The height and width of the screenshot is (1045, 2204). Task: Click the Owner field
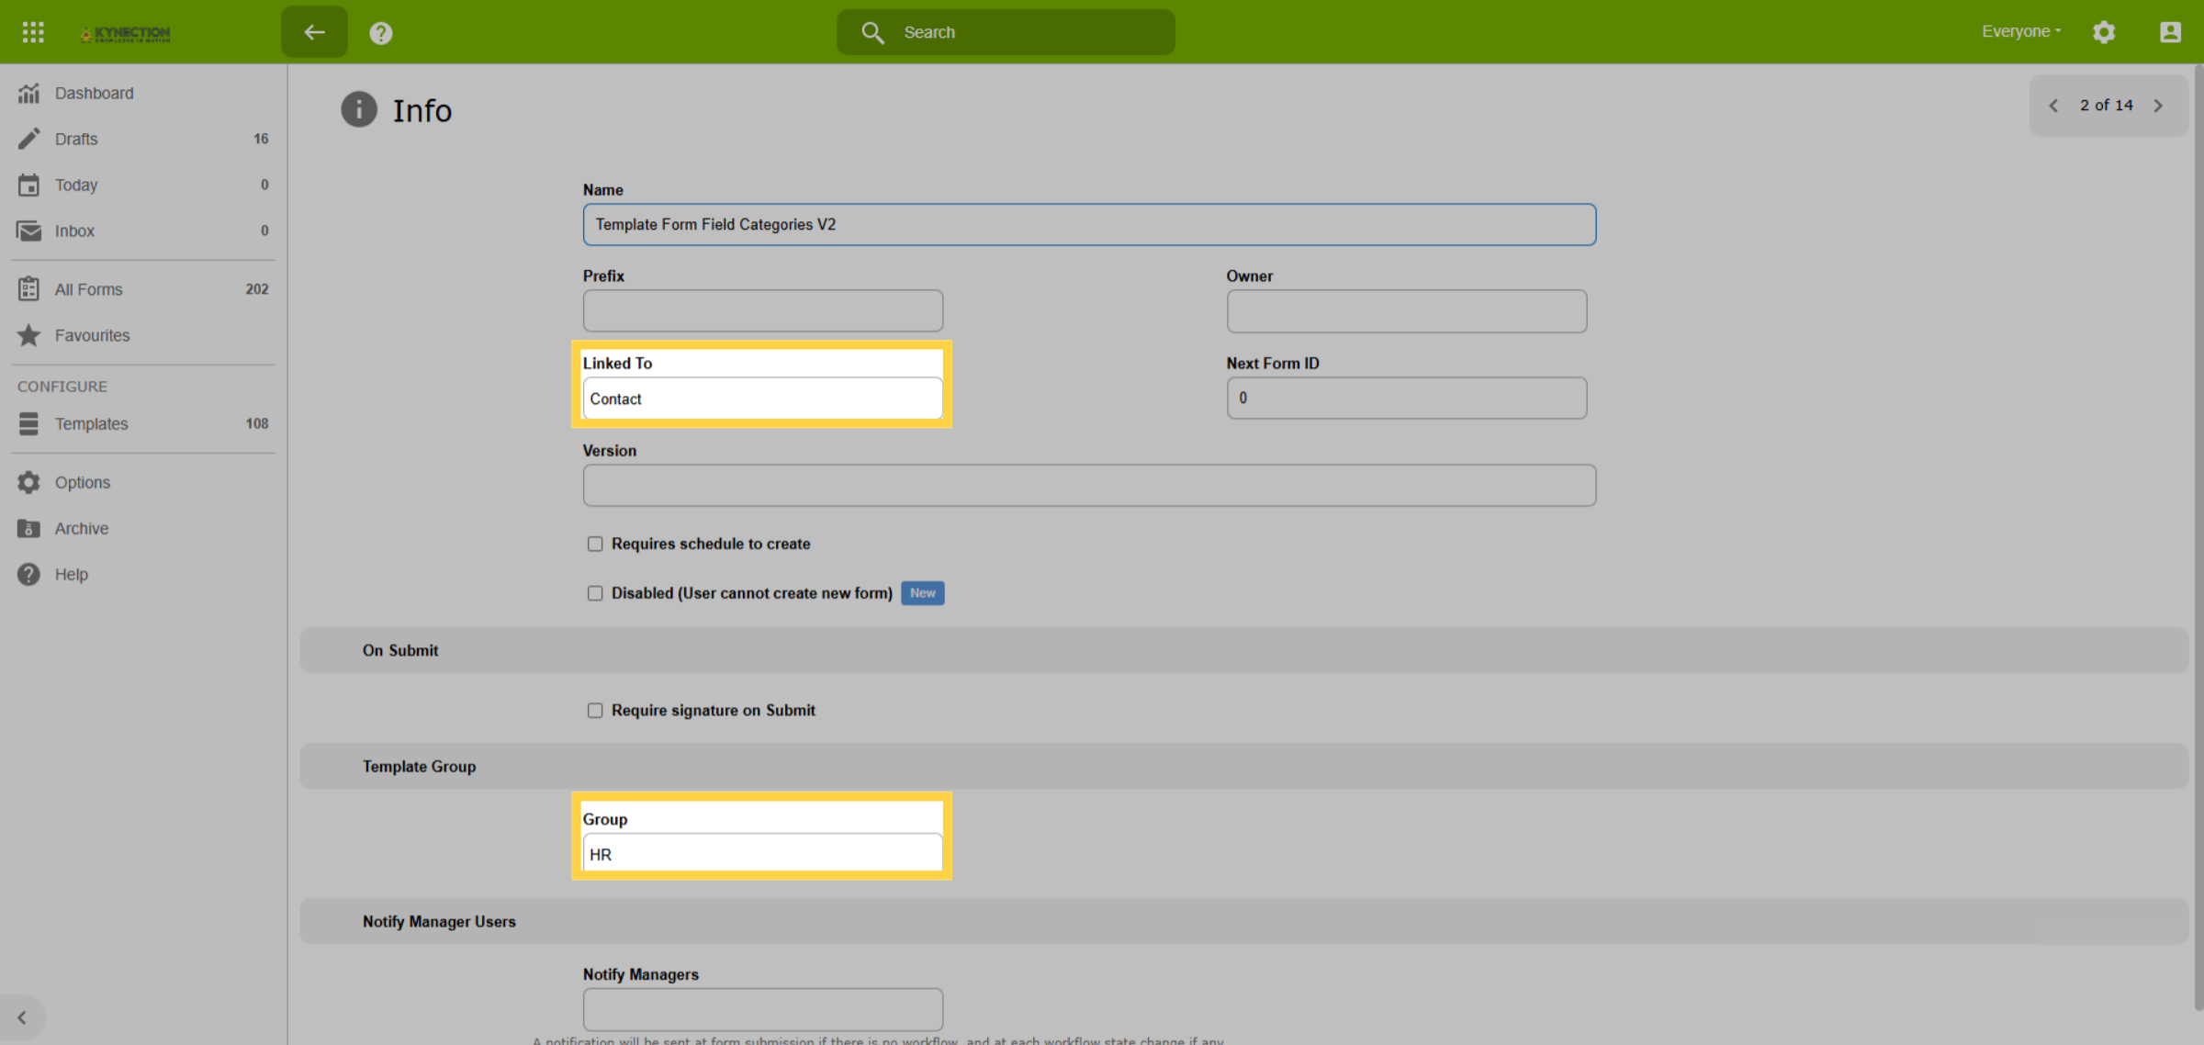point(1406,311)
